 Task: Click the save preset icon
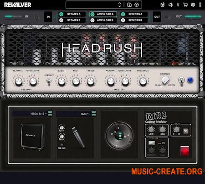[129, 5]
